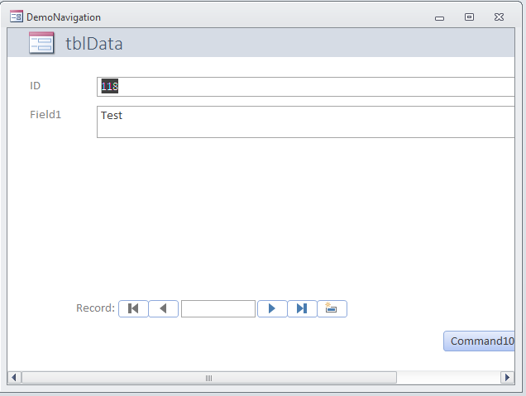Click the Field1 label
Image resolution: width=526 pixels, height=396 pixels.
[45, 115]
